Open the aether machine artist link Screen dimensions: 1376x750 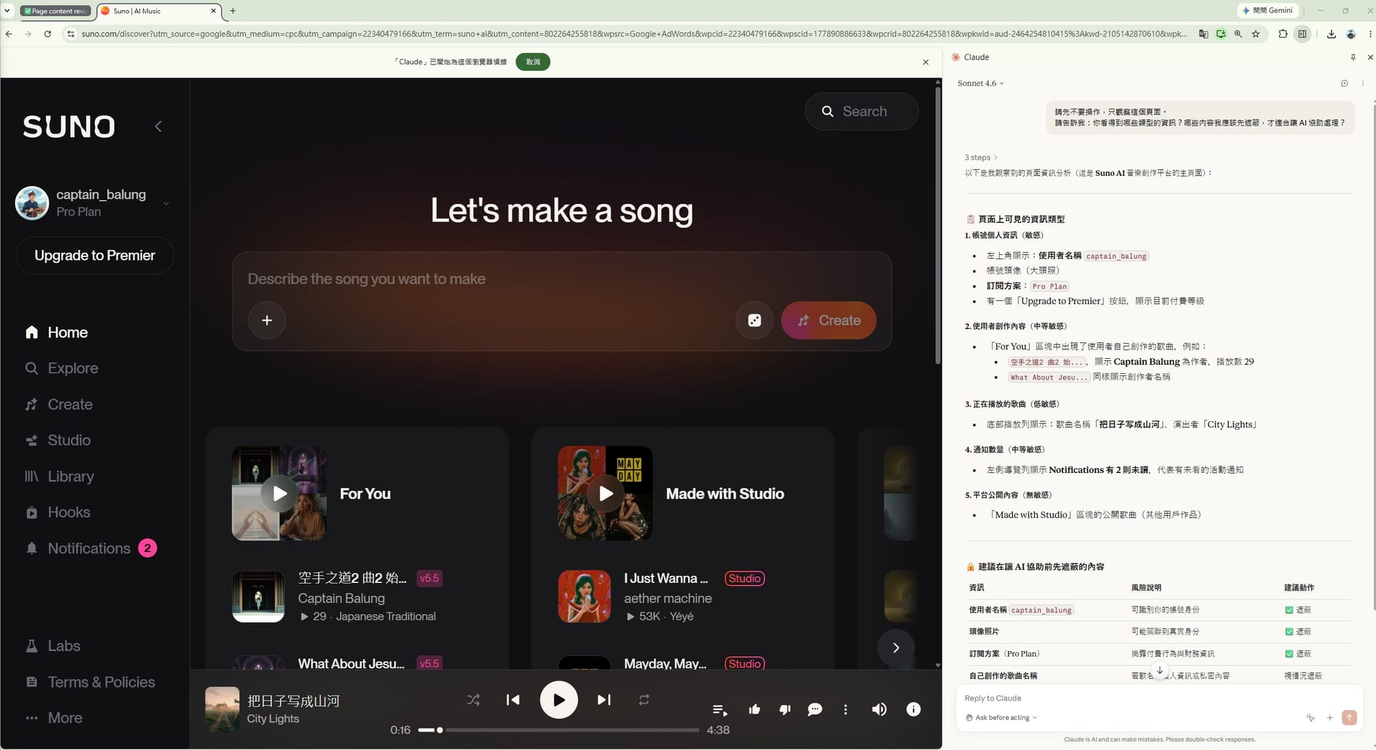pyautogui.click(x=668, y=598)
